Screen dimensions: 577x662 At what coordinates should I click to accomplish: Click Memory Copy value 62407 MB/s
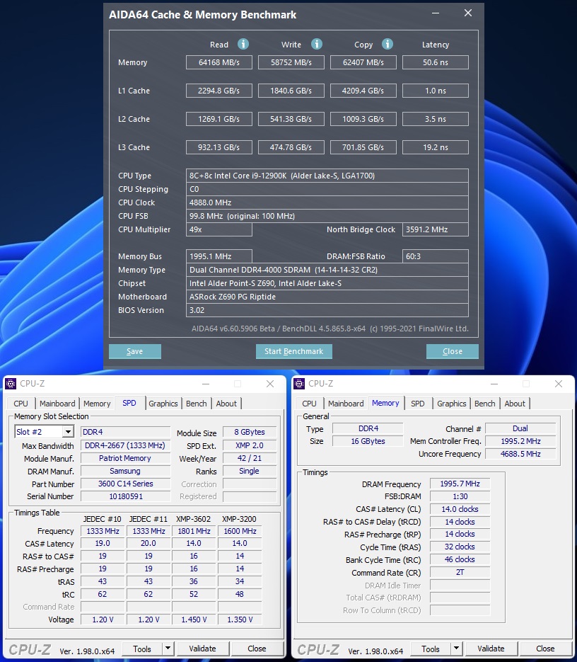click(x=363, y=62)
